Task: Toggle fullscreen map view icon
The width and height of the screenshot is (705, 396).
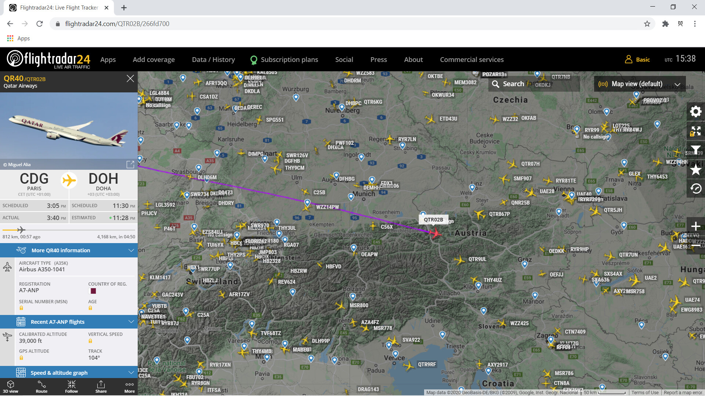Action: click(x=695, y=131)
